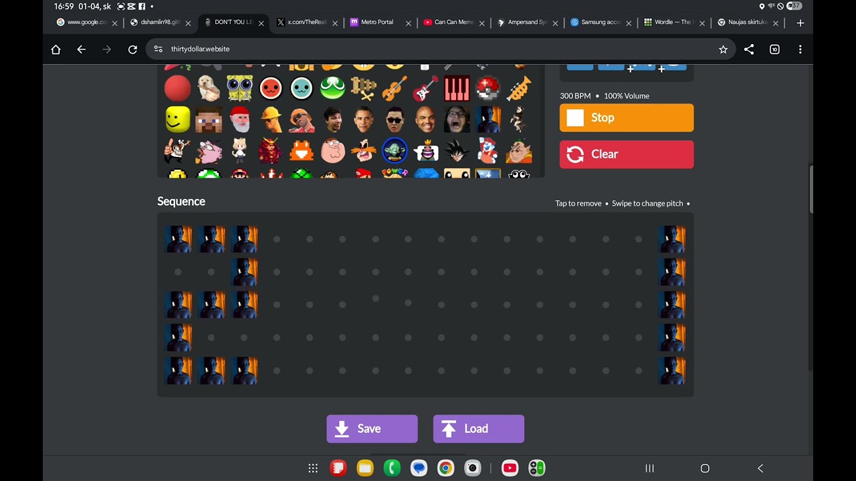
Task: Remove first sound in top sequence row
Action: click(178, 239)
